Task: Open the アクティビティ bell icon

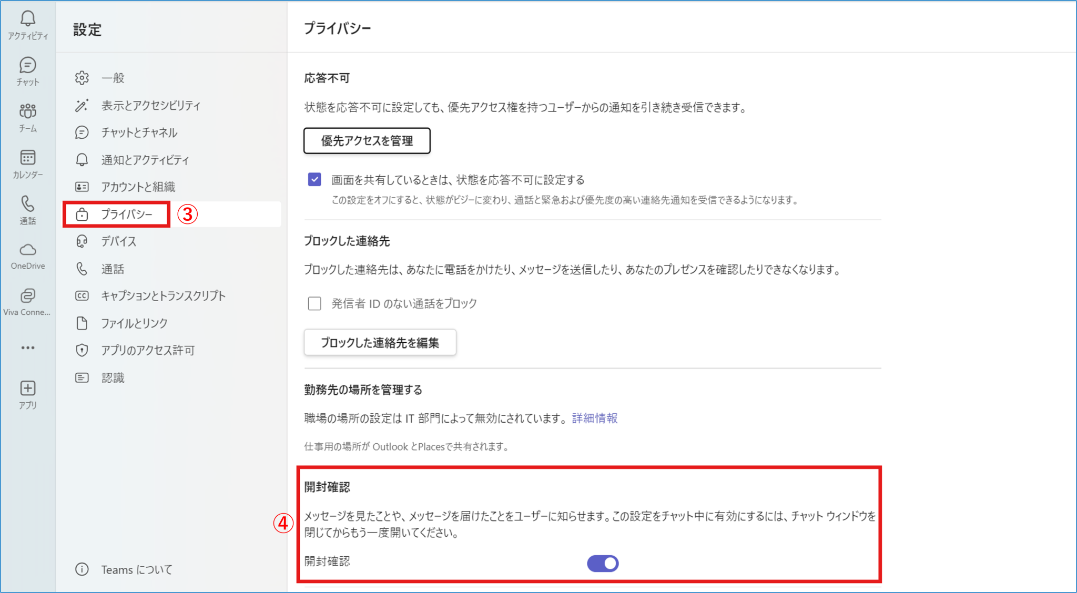Action: click(28, 25)
